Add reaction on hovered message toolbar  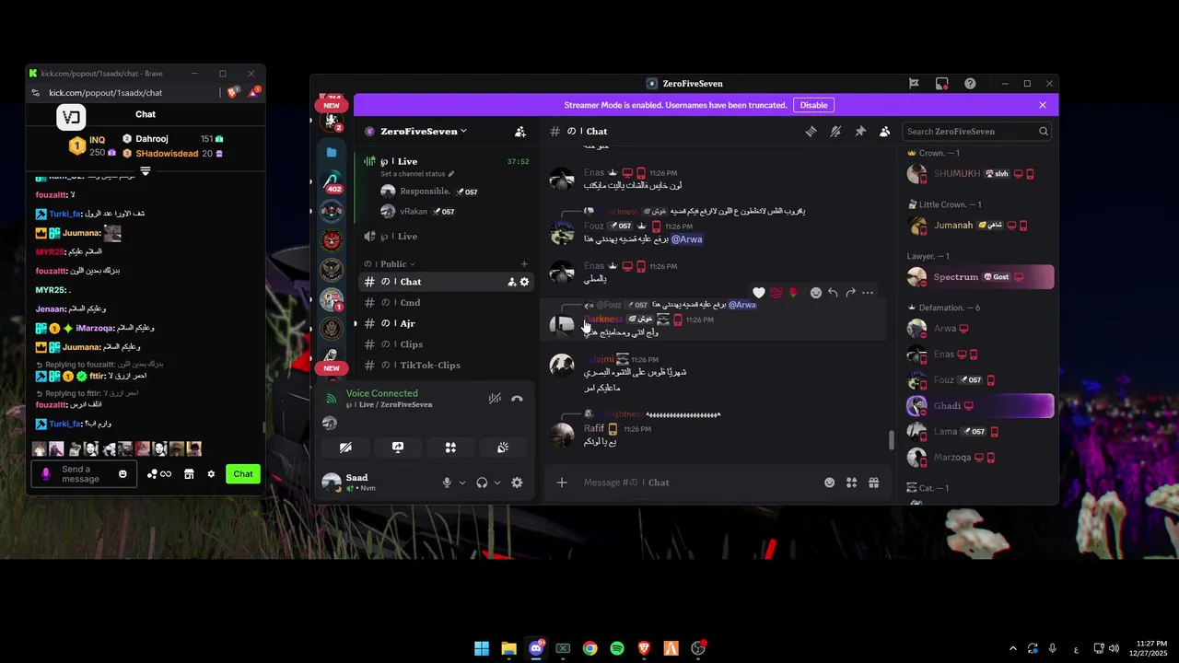[815, 293]
